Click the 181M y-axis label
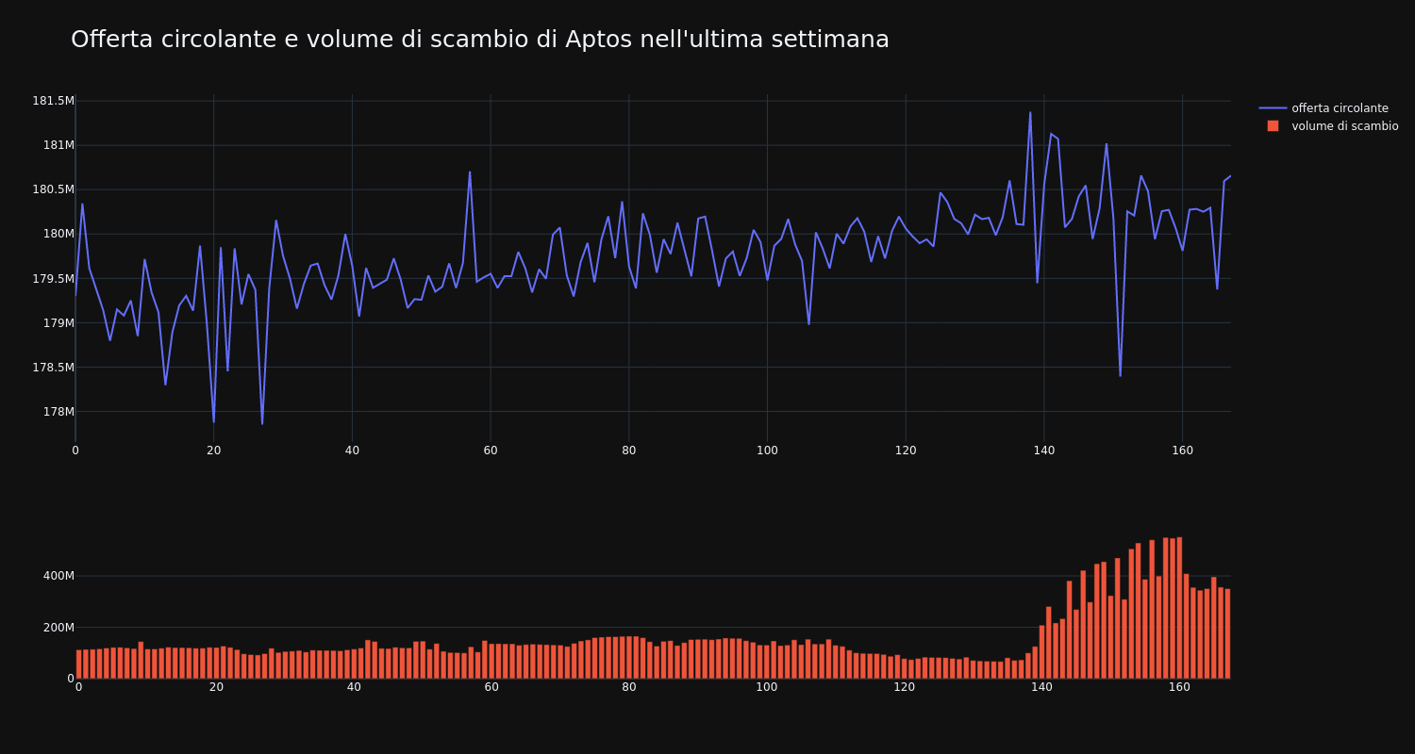1415x754 pixels. 58,145
